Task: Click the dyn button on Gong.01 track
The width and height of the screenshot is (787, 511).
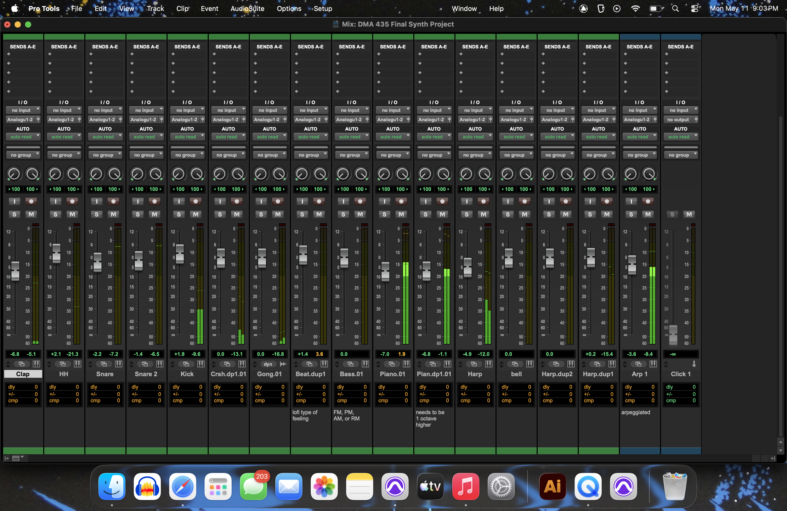Action: click(268, 364)
